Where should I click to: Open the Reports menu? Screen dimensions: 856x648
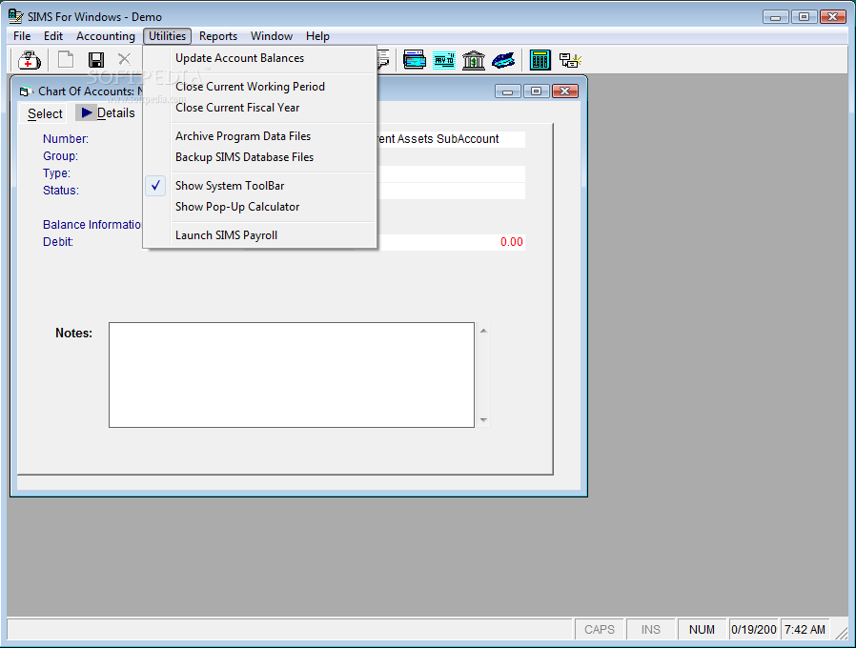coord(218,36)
